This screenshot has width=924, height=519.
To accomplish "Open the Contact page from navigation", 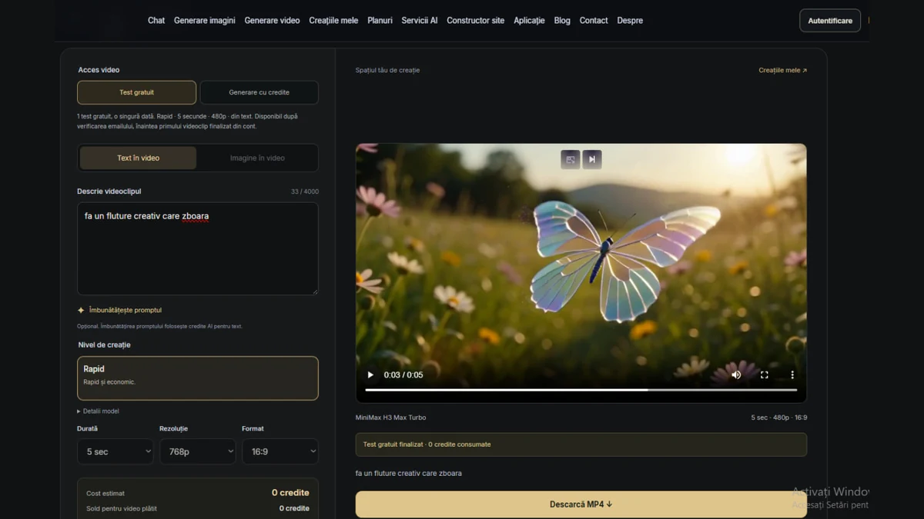I will coord(594,21).
